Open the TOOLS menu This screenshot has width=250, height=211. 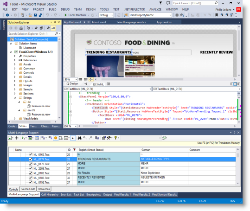coord(104,9)
